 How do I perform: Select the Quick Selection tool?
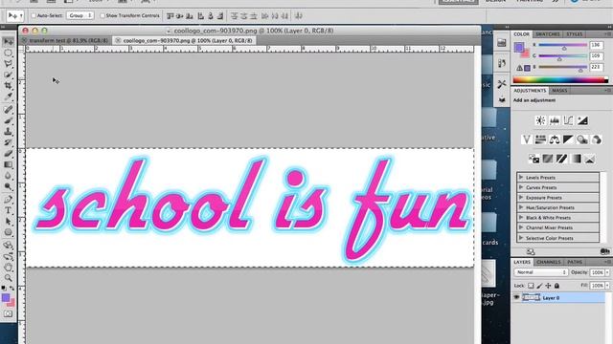[9, 75]
